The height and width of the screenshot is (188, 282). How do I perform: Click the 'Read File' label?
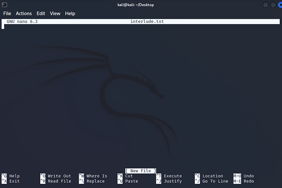pyautogui.click(x=59, y=181)
